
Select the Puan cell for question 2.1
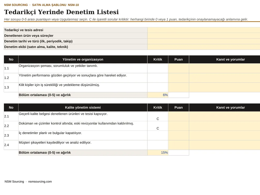[x=179, y=116]
